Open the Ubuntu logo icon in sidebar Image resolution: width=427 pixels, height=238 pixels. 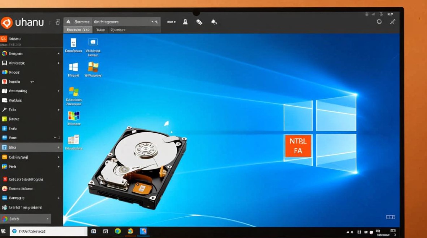coord(6,22)
